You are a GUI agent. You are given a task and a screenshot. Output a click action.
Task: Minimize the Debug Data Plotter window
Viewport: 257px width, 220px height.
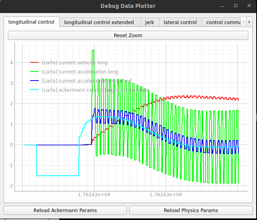pyautogui.click(x=223, y=6)
